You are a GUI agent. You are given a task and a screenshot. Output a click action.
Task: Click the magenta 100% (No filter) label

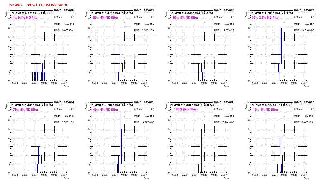pyautogui.click(x=186, y=109)
